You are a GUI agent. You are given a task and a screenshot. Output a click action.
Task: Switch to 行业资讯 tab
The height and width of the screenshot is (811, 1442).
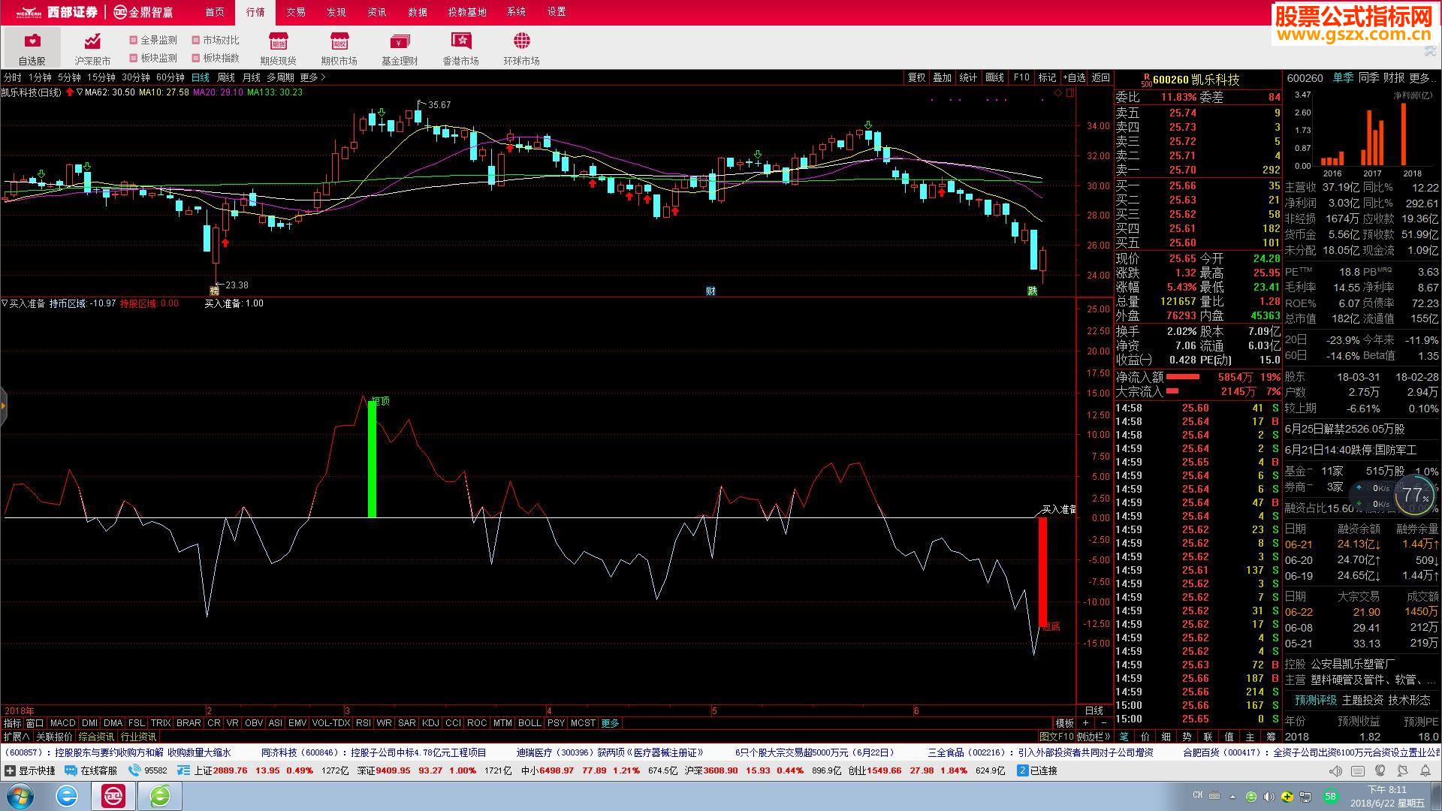click(139, 737)
